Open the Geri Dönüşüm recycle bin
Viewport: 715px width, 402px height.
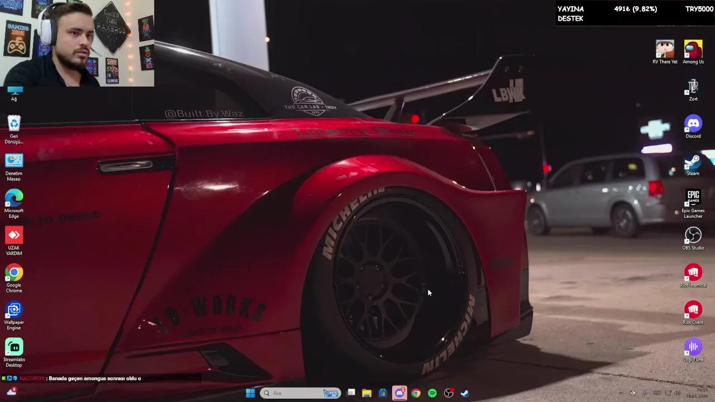tap(14, 129)
